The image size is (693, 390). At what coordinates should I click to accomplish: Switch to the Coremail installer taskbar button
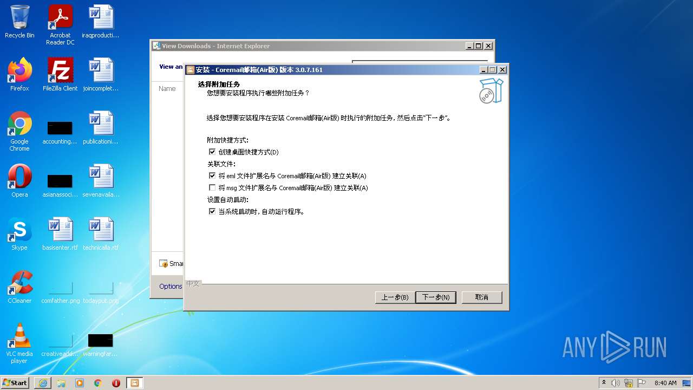[x=134, y=383]
